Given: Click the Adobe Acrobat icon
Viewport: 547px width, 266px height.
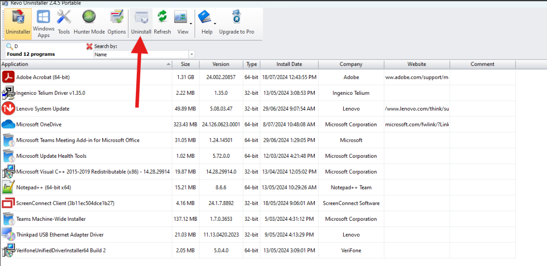Looking at the screenshot, I should 8,77.
